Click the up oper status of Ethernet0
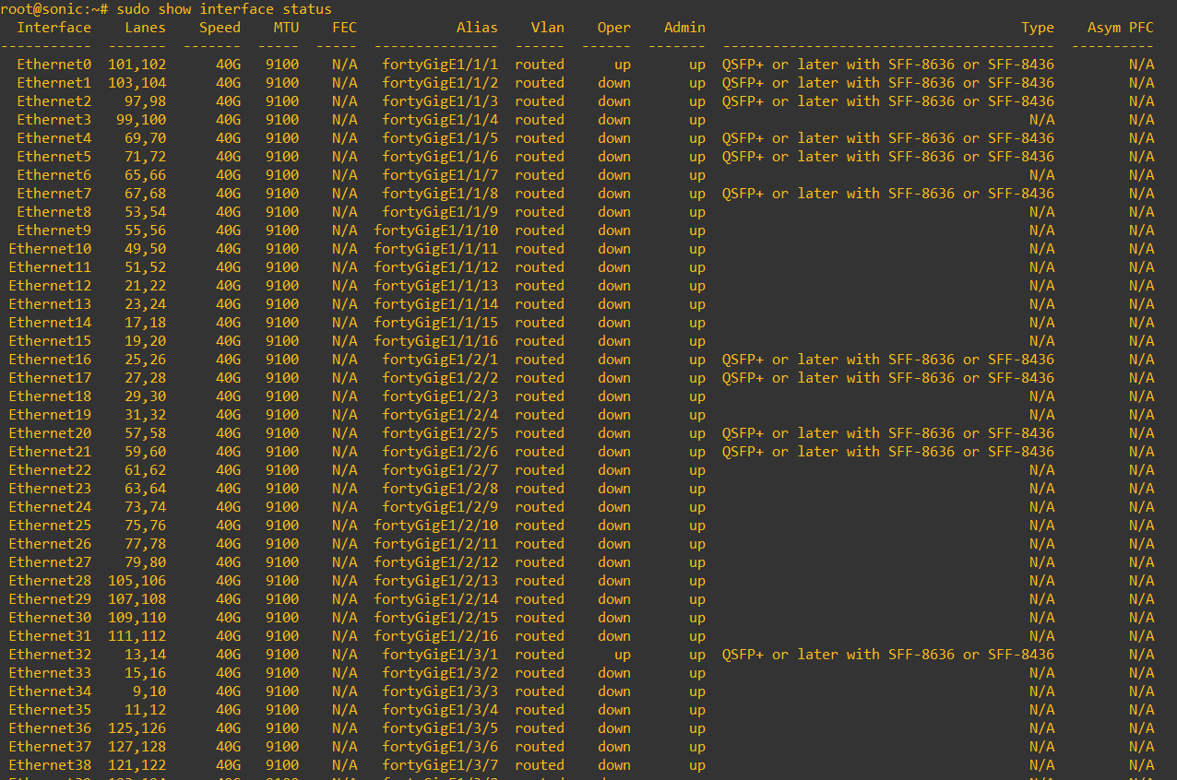The height and width of the screenshot is (780, 1177). (x=622, y=64)
